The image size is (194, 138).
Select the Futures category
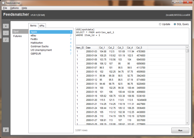[x=18, y=36]
